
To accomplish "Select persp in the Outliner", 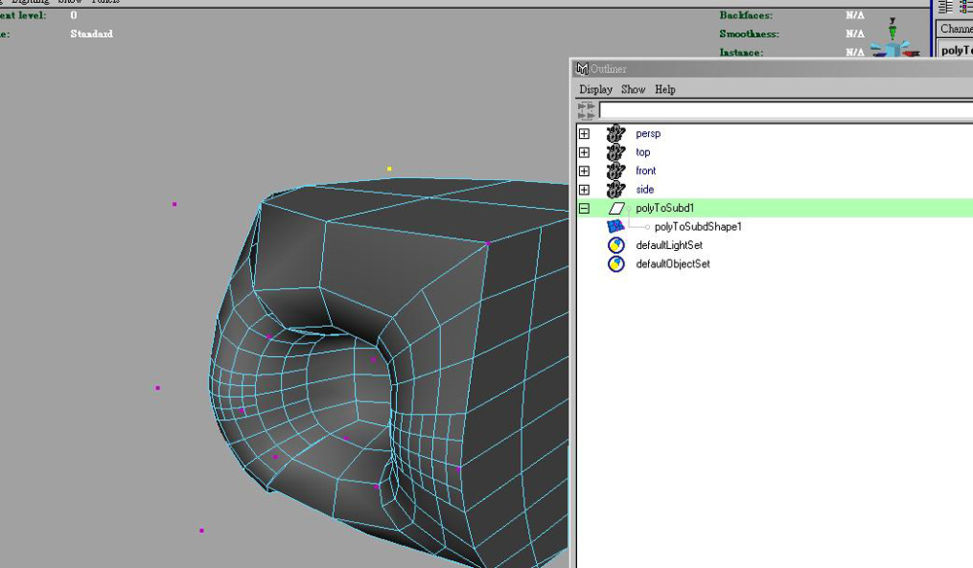I will 648,134.
